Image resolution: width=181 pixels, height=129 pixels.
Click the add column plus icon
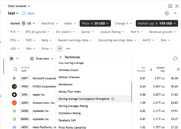(178, 69)
